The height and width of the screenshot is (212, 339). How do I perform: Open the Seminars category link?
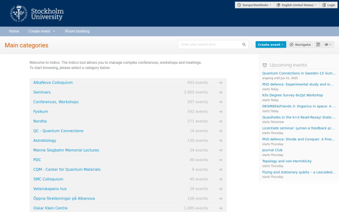pos(42,92)
